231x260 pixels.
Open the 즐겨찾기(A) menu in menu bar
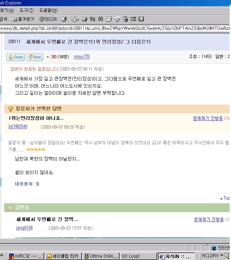tap(7, 10)
